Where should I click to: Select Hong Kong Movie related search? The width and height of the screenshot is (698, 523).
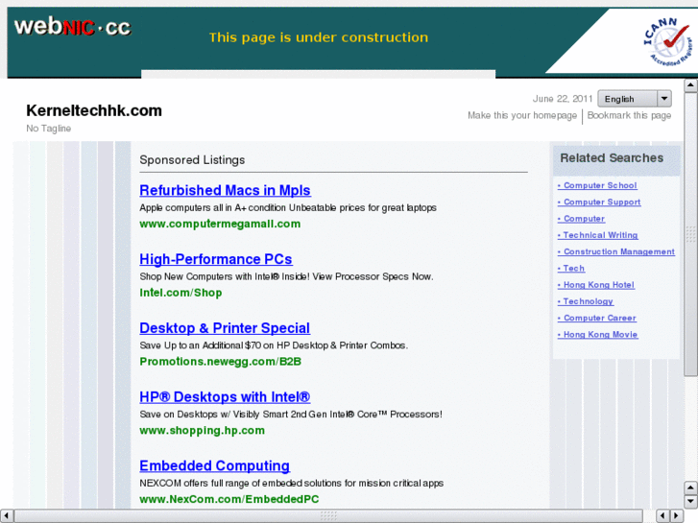pyautogui.click(x=598, y=335)
